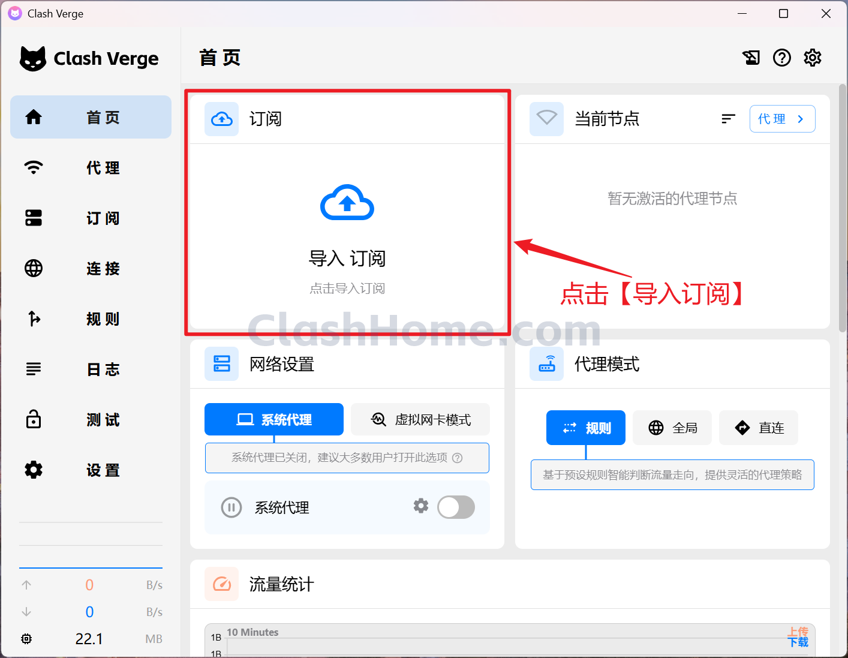Open the help question mark icon
Image resolution: width=848 pixels, height=658 pixels.
(x=782, y=58)
